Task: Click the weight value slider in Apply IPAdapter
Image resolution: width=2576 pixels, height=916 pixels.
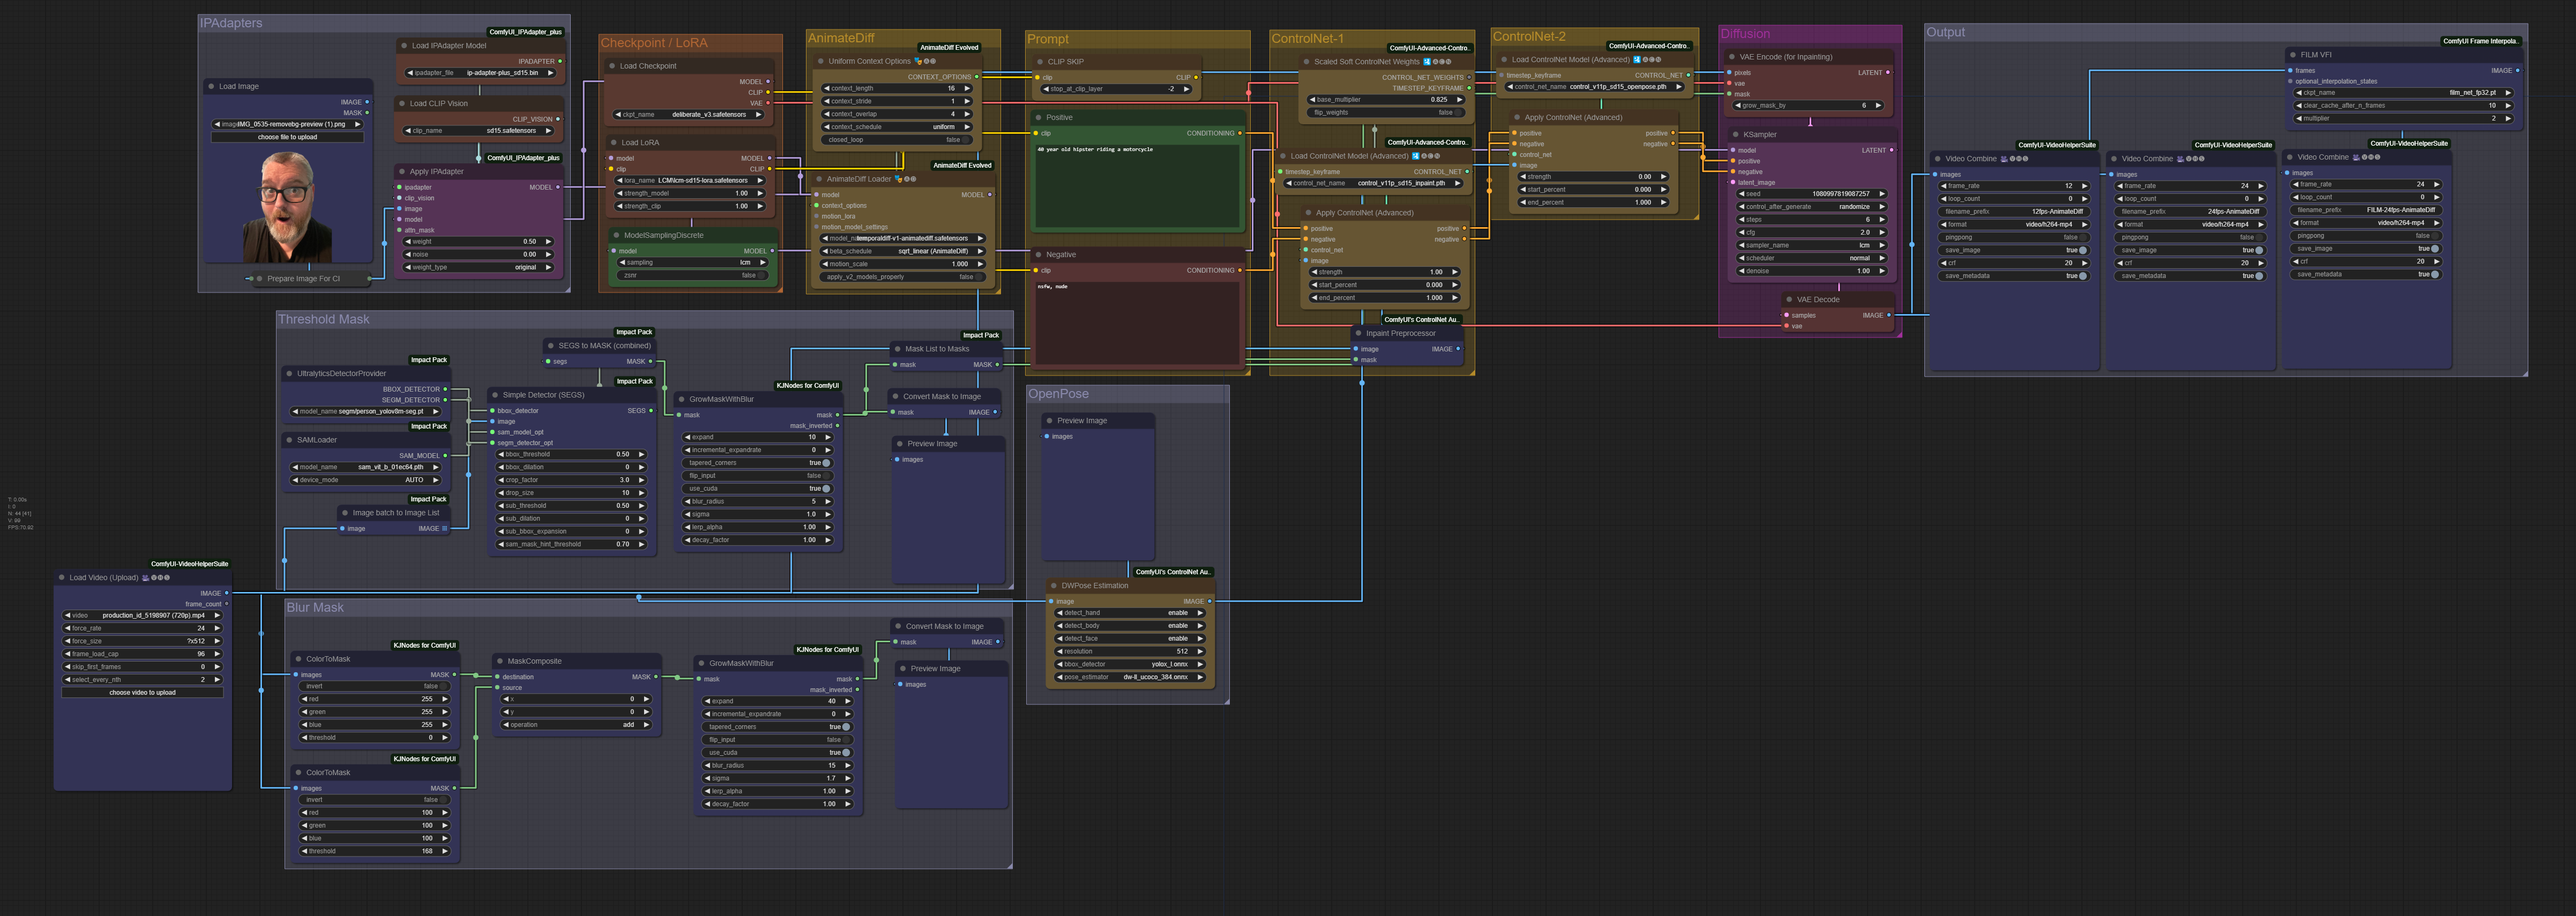Action: (x=478, y=241)
